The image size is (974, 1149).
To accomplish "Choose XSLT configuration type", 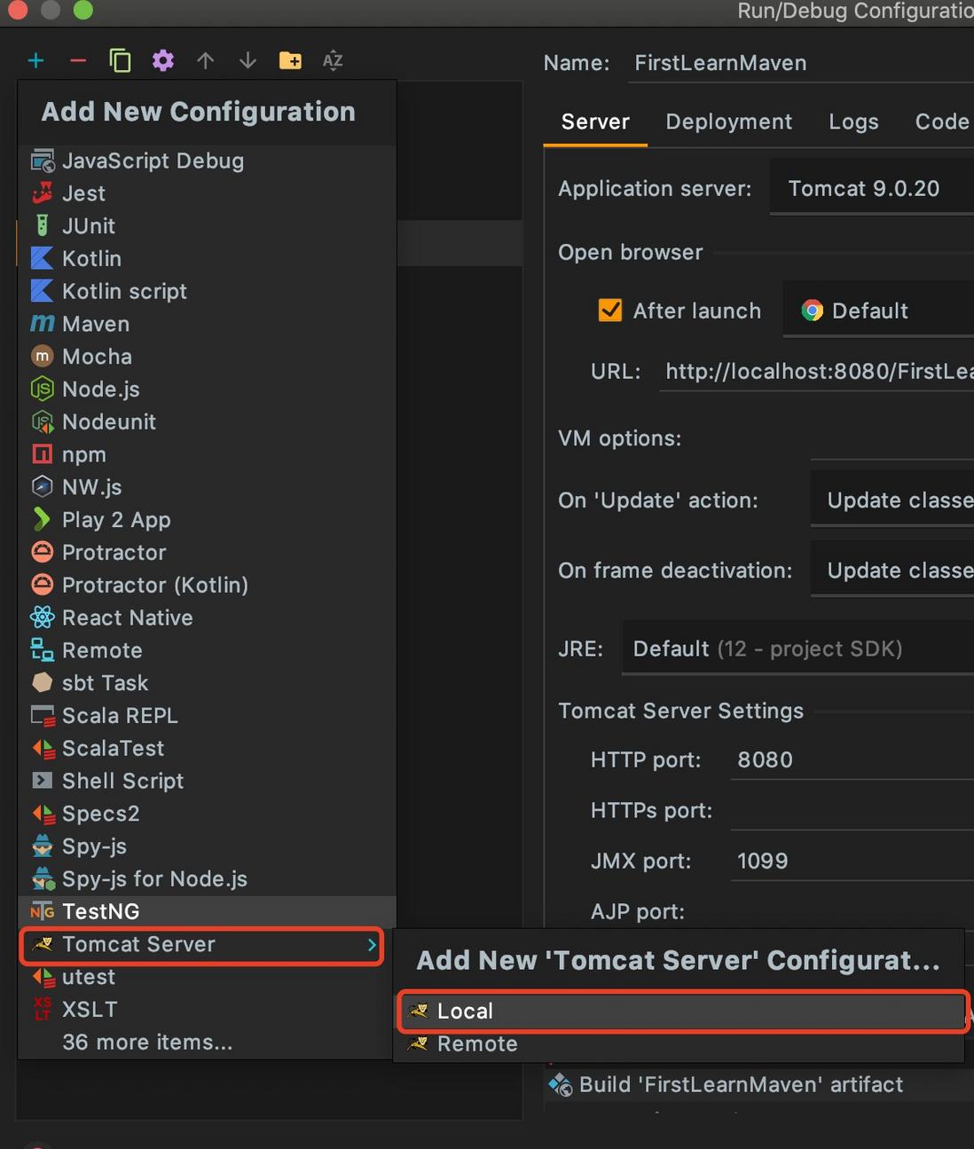I will tap(207, 1010).
